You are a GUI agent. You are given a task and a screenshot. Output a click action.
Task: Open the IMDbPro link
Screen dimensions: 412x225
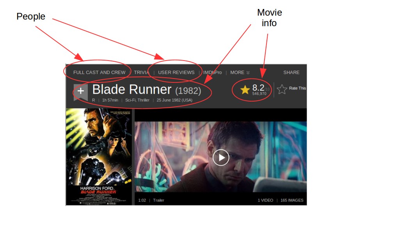pos(212,72)
